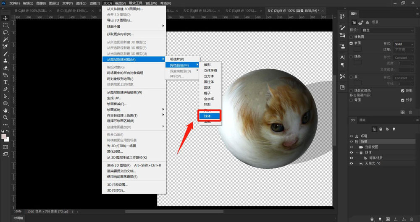This screenshot has width=420, height=222.
Task: Expand the 绘画系统 submenu
Action: (134, 110)
